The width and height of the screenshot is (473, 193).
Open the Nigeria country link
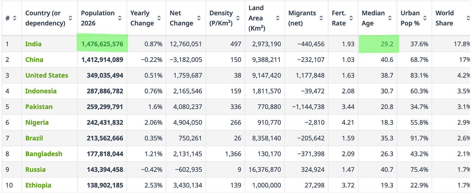click(37, 122)
